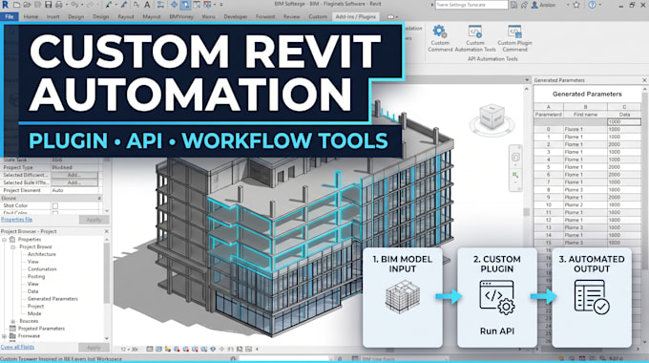Click the house icon beside Properties tree node

click(x=12, y=240)
